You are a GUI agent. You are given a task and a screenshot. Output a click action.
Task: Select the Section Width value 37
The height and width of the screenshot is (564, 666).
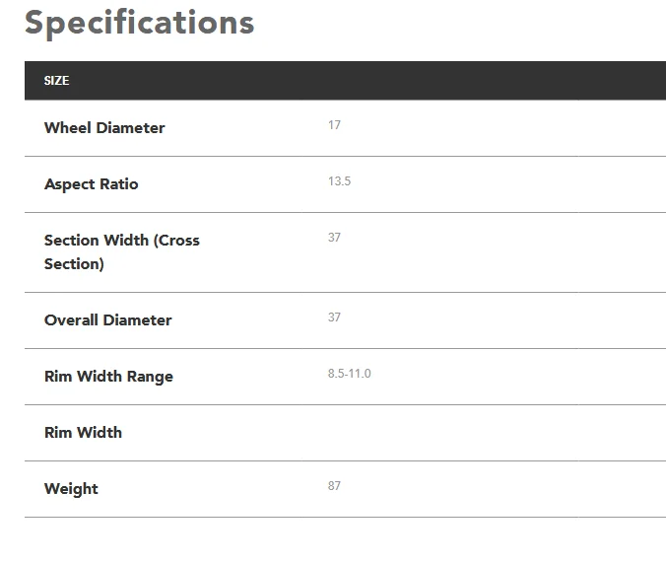334,238
